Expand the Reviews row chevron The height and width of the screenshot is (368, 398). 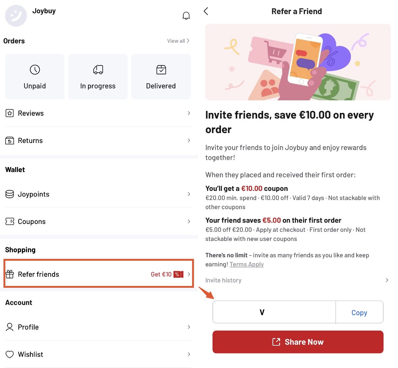189,113
